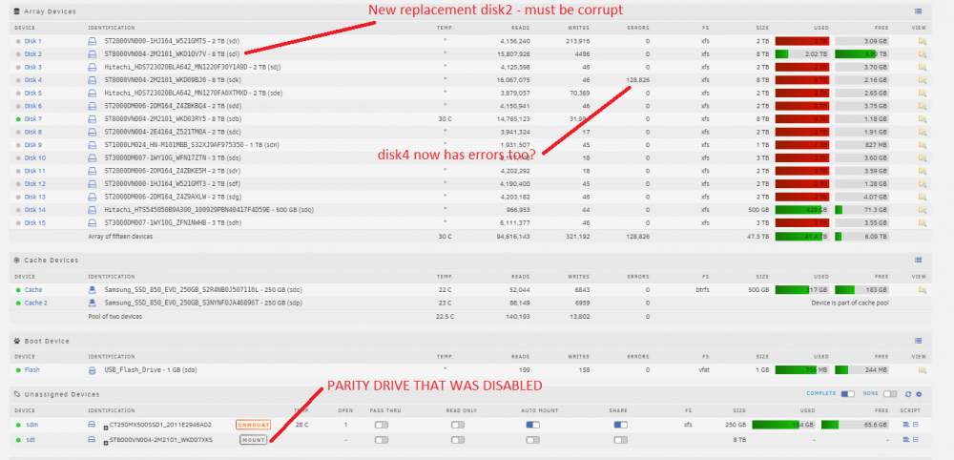Open the Disk 1 link
This screenshot has width=954, height=460.
click(x=32, y=41)
